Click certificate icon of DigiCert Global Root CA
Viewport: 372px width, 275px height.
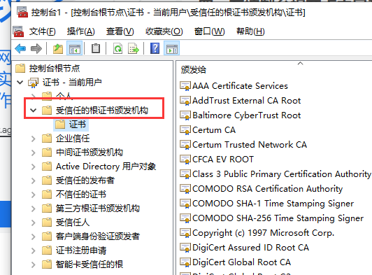[185, 262]
